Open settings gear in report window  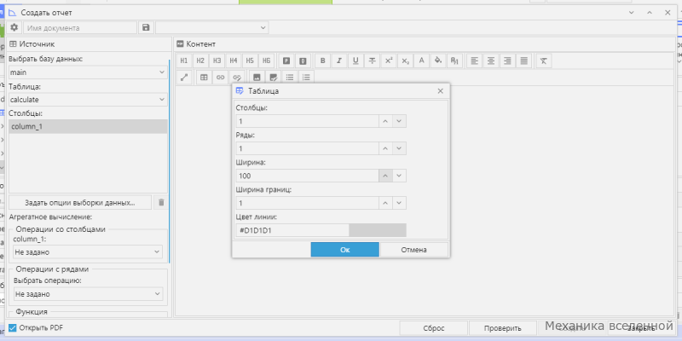pos(14,27)
